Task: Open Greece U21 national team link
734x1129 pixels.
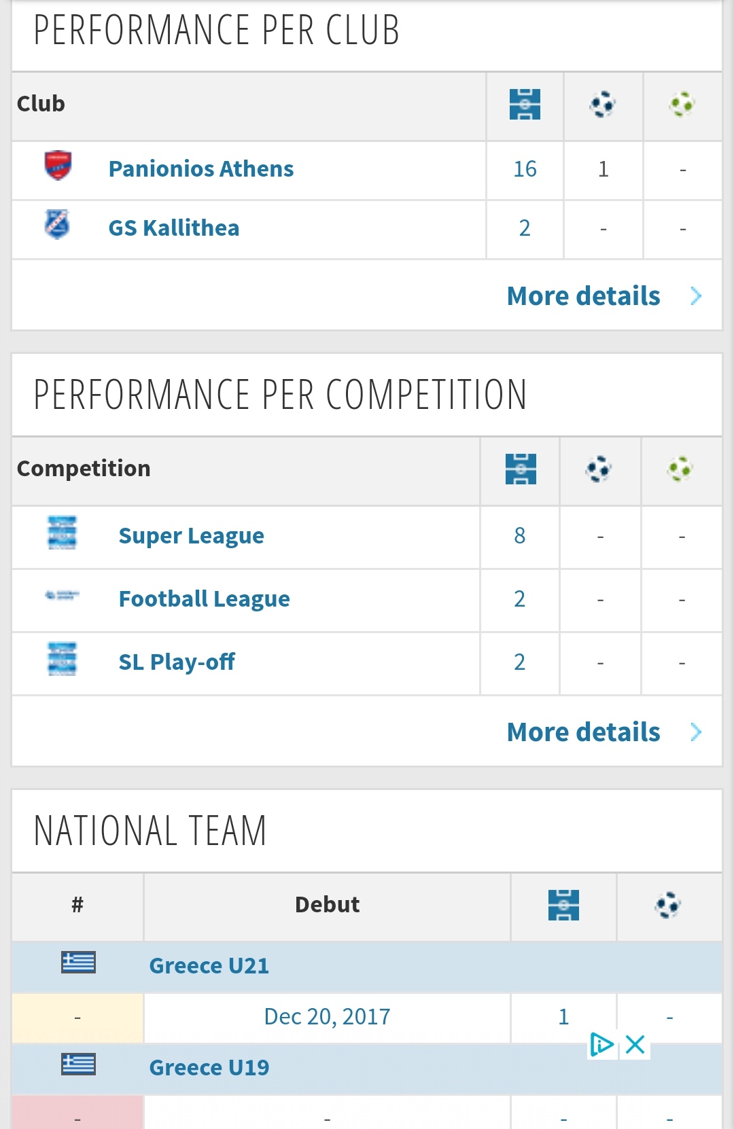Action: [209, 965]
